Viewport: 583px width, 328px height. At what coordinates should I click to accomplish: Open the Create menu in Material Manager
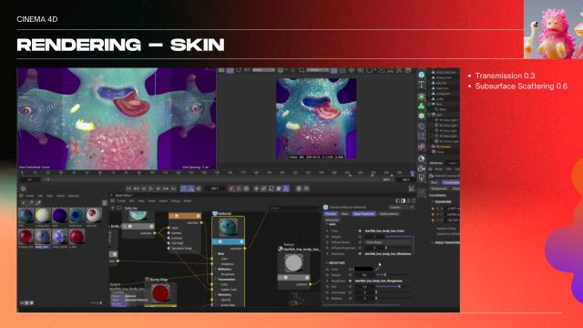point(30,196)
